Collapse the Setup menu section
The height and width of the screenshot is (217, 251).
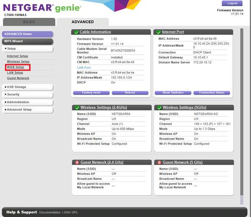[28, 49]
